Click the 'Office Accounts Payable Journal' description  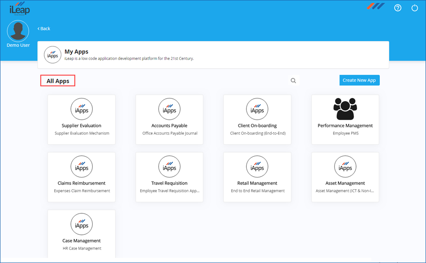coord(170,133)
